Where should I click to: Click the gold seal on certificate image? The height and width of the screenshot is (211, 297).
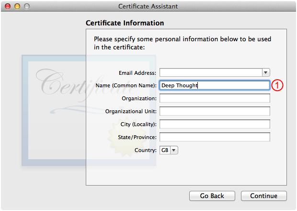point(126,137)
